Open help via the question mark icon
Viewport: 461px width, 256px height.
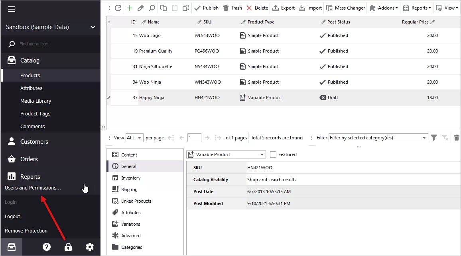(47, 247)
